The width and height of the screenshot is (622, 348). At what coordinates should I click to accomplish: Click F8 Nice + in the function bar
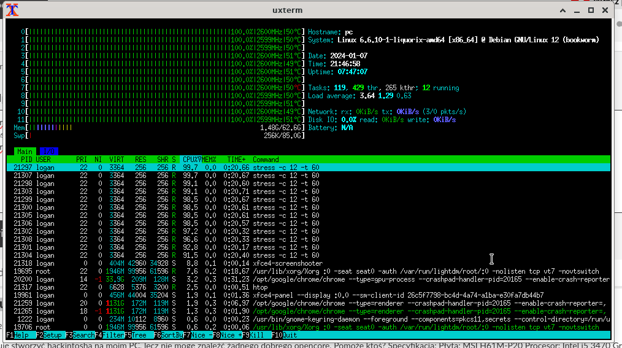coord(226,335)
